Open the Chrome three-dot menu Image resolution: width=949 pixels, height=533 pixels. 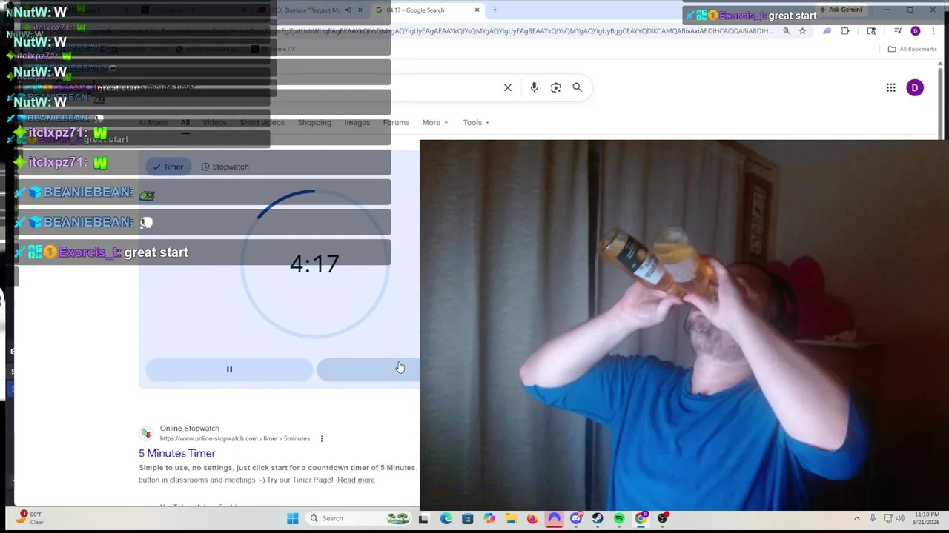[x=934, y=31]
